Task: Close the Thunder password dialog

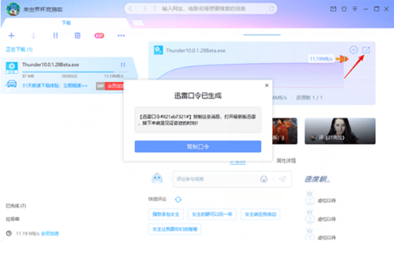Action: [267, 85]
